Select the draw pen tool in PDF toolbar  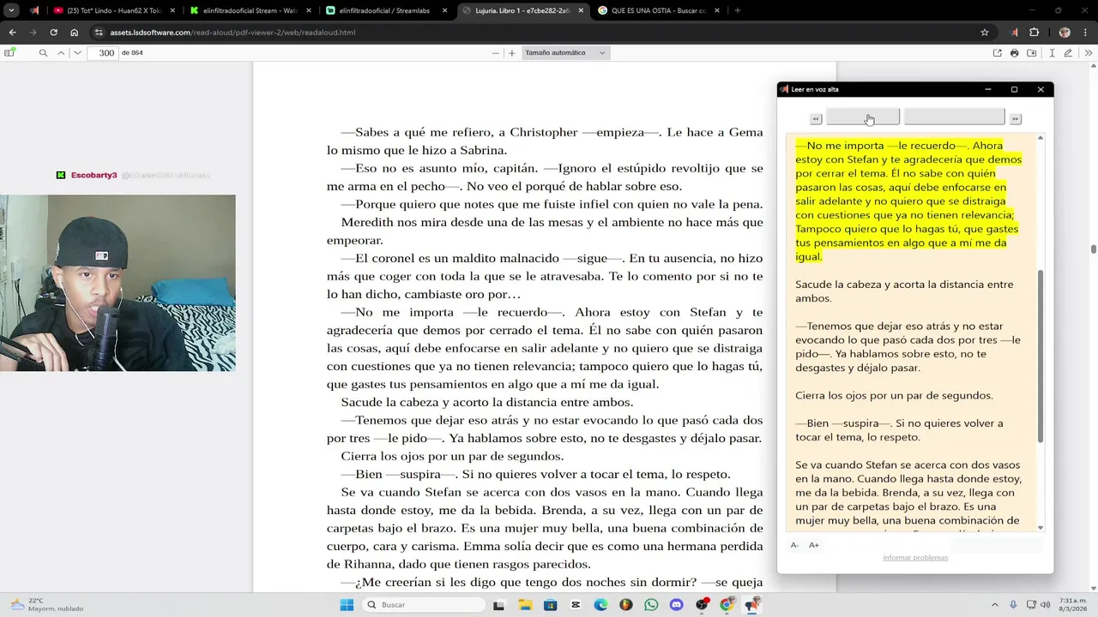pos(1068,53)
